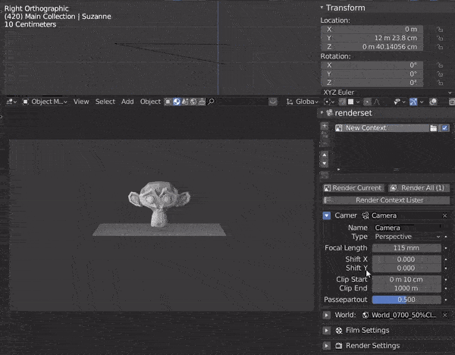Click the image icon beside New Context
Screen dimensions: 455x355
pyautogui.click(x=339, y=128)
